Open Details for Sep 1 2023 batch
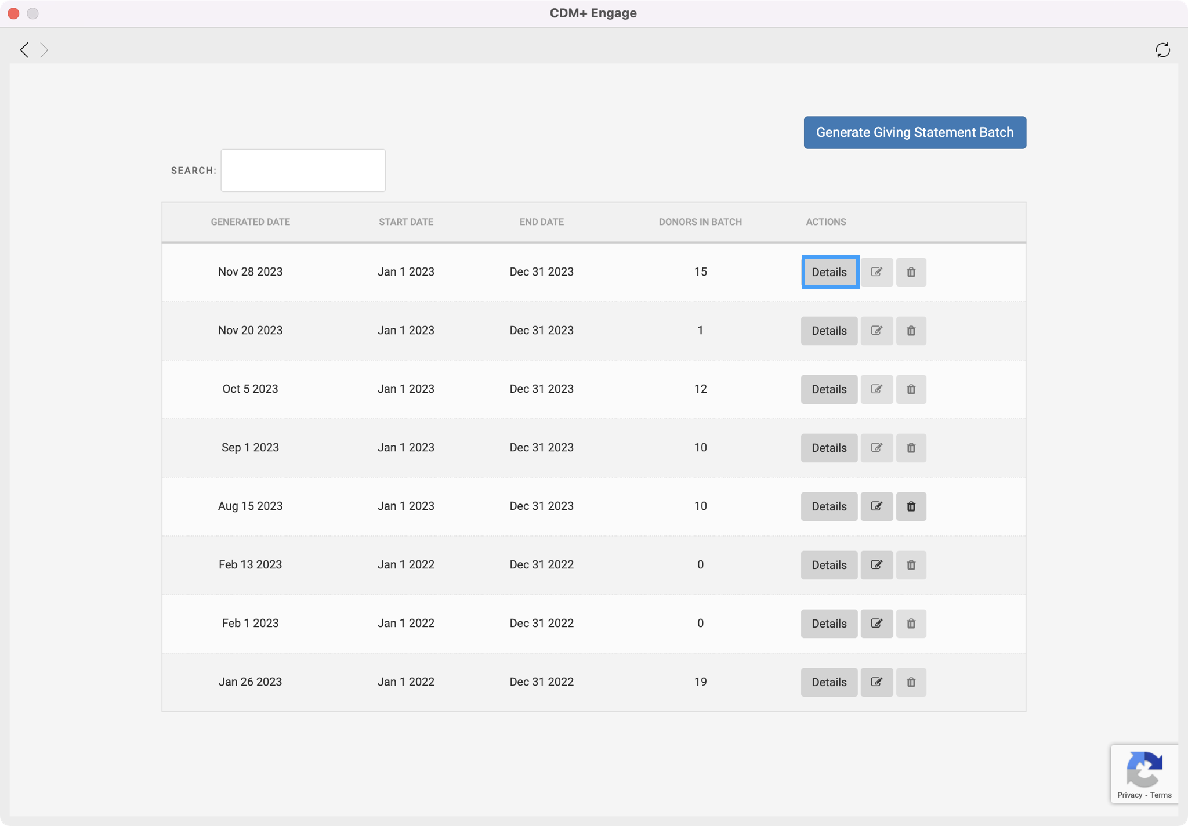Screen dimensions: 1188x826 829,448
